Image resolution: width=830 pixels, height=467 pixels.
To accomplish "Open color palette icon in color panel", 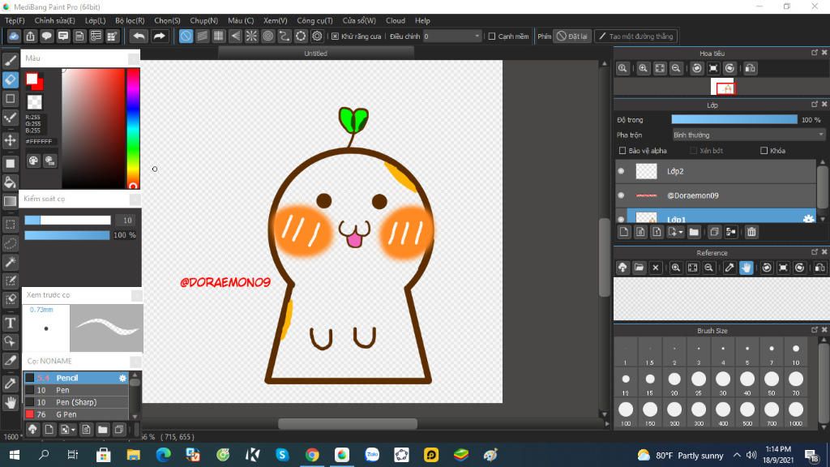I will point(33,161).
